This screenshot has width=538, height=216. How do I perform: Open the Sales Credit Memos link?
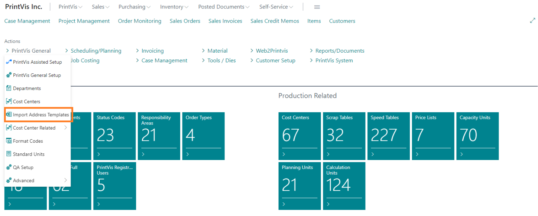[275, 21]
